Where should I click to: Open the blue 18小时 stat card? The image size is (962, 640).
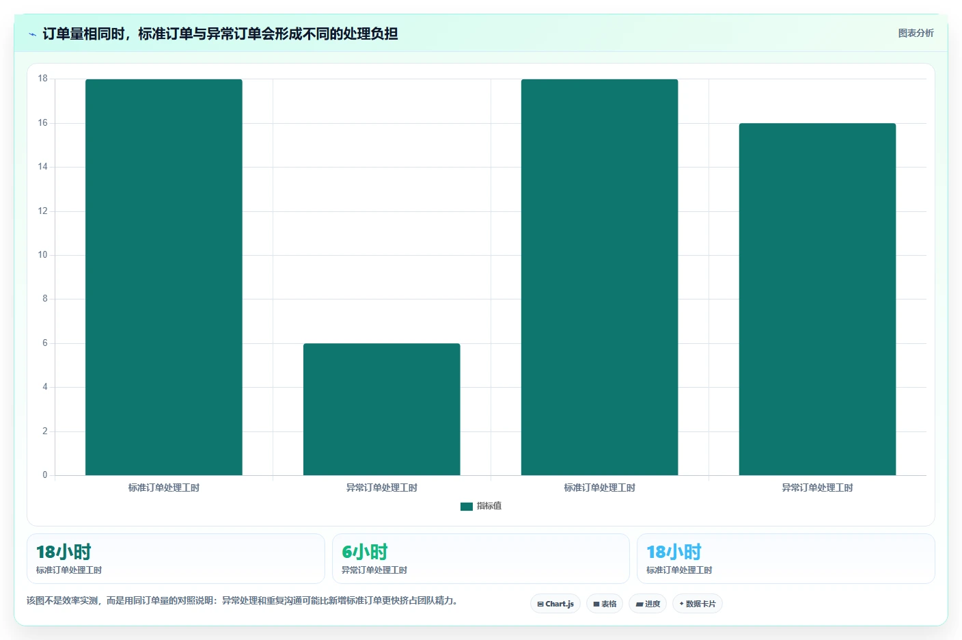pos(786,559)
